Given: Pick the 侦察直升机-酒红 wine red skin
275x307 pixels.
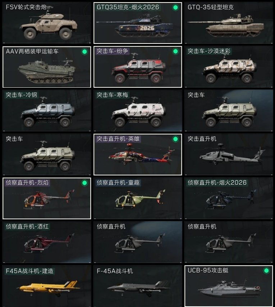Looking at the screenshot, I should point(47,242).
